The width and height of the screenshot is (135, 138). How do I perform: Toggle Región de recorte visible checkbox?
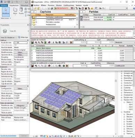click(15, 72)
